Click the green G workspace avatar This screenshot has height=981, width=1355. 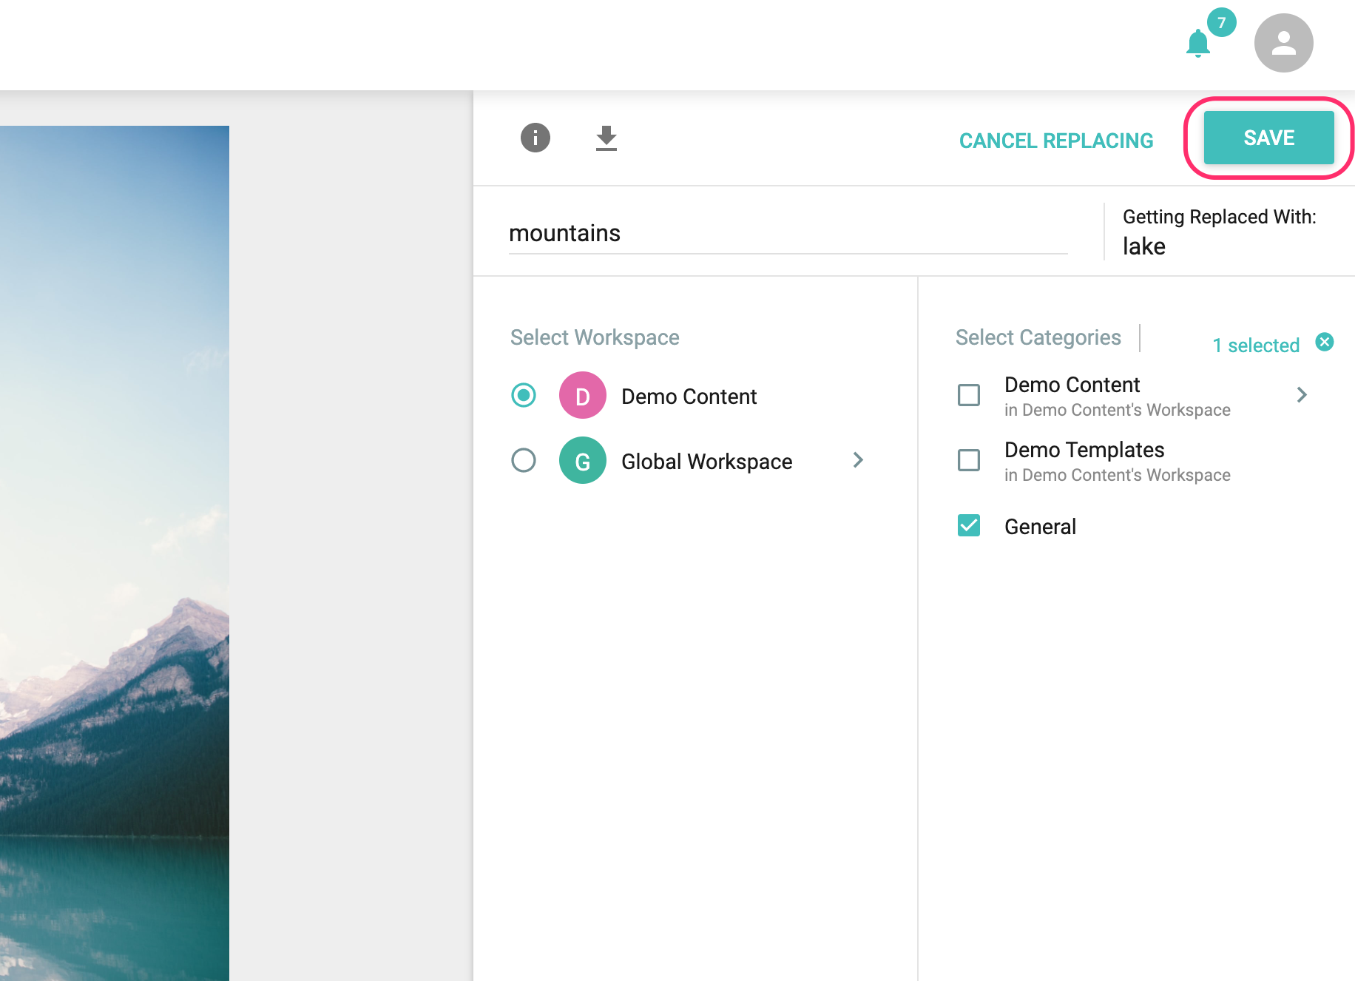pos(583,460)
